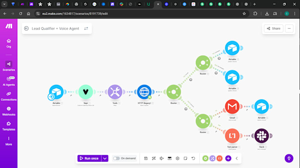Click Run once
The height and width of the screenshot is (168, 300).
click(x=90, y=158)
